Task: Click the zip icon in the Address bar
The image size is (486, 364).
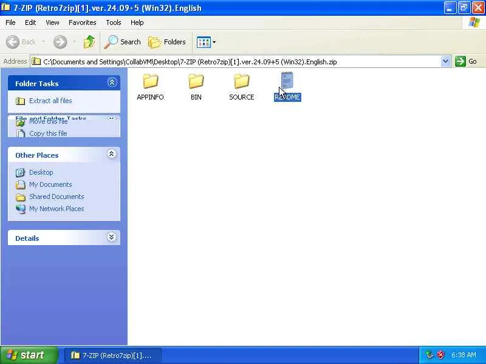Action: coord(36,61)
